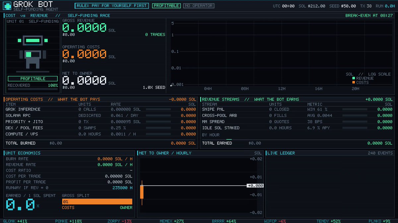Click the TENDY +52% ticker entry
The height and width of the screenshot is (223, 398).
pyautogui.click(x=328, y=221)
